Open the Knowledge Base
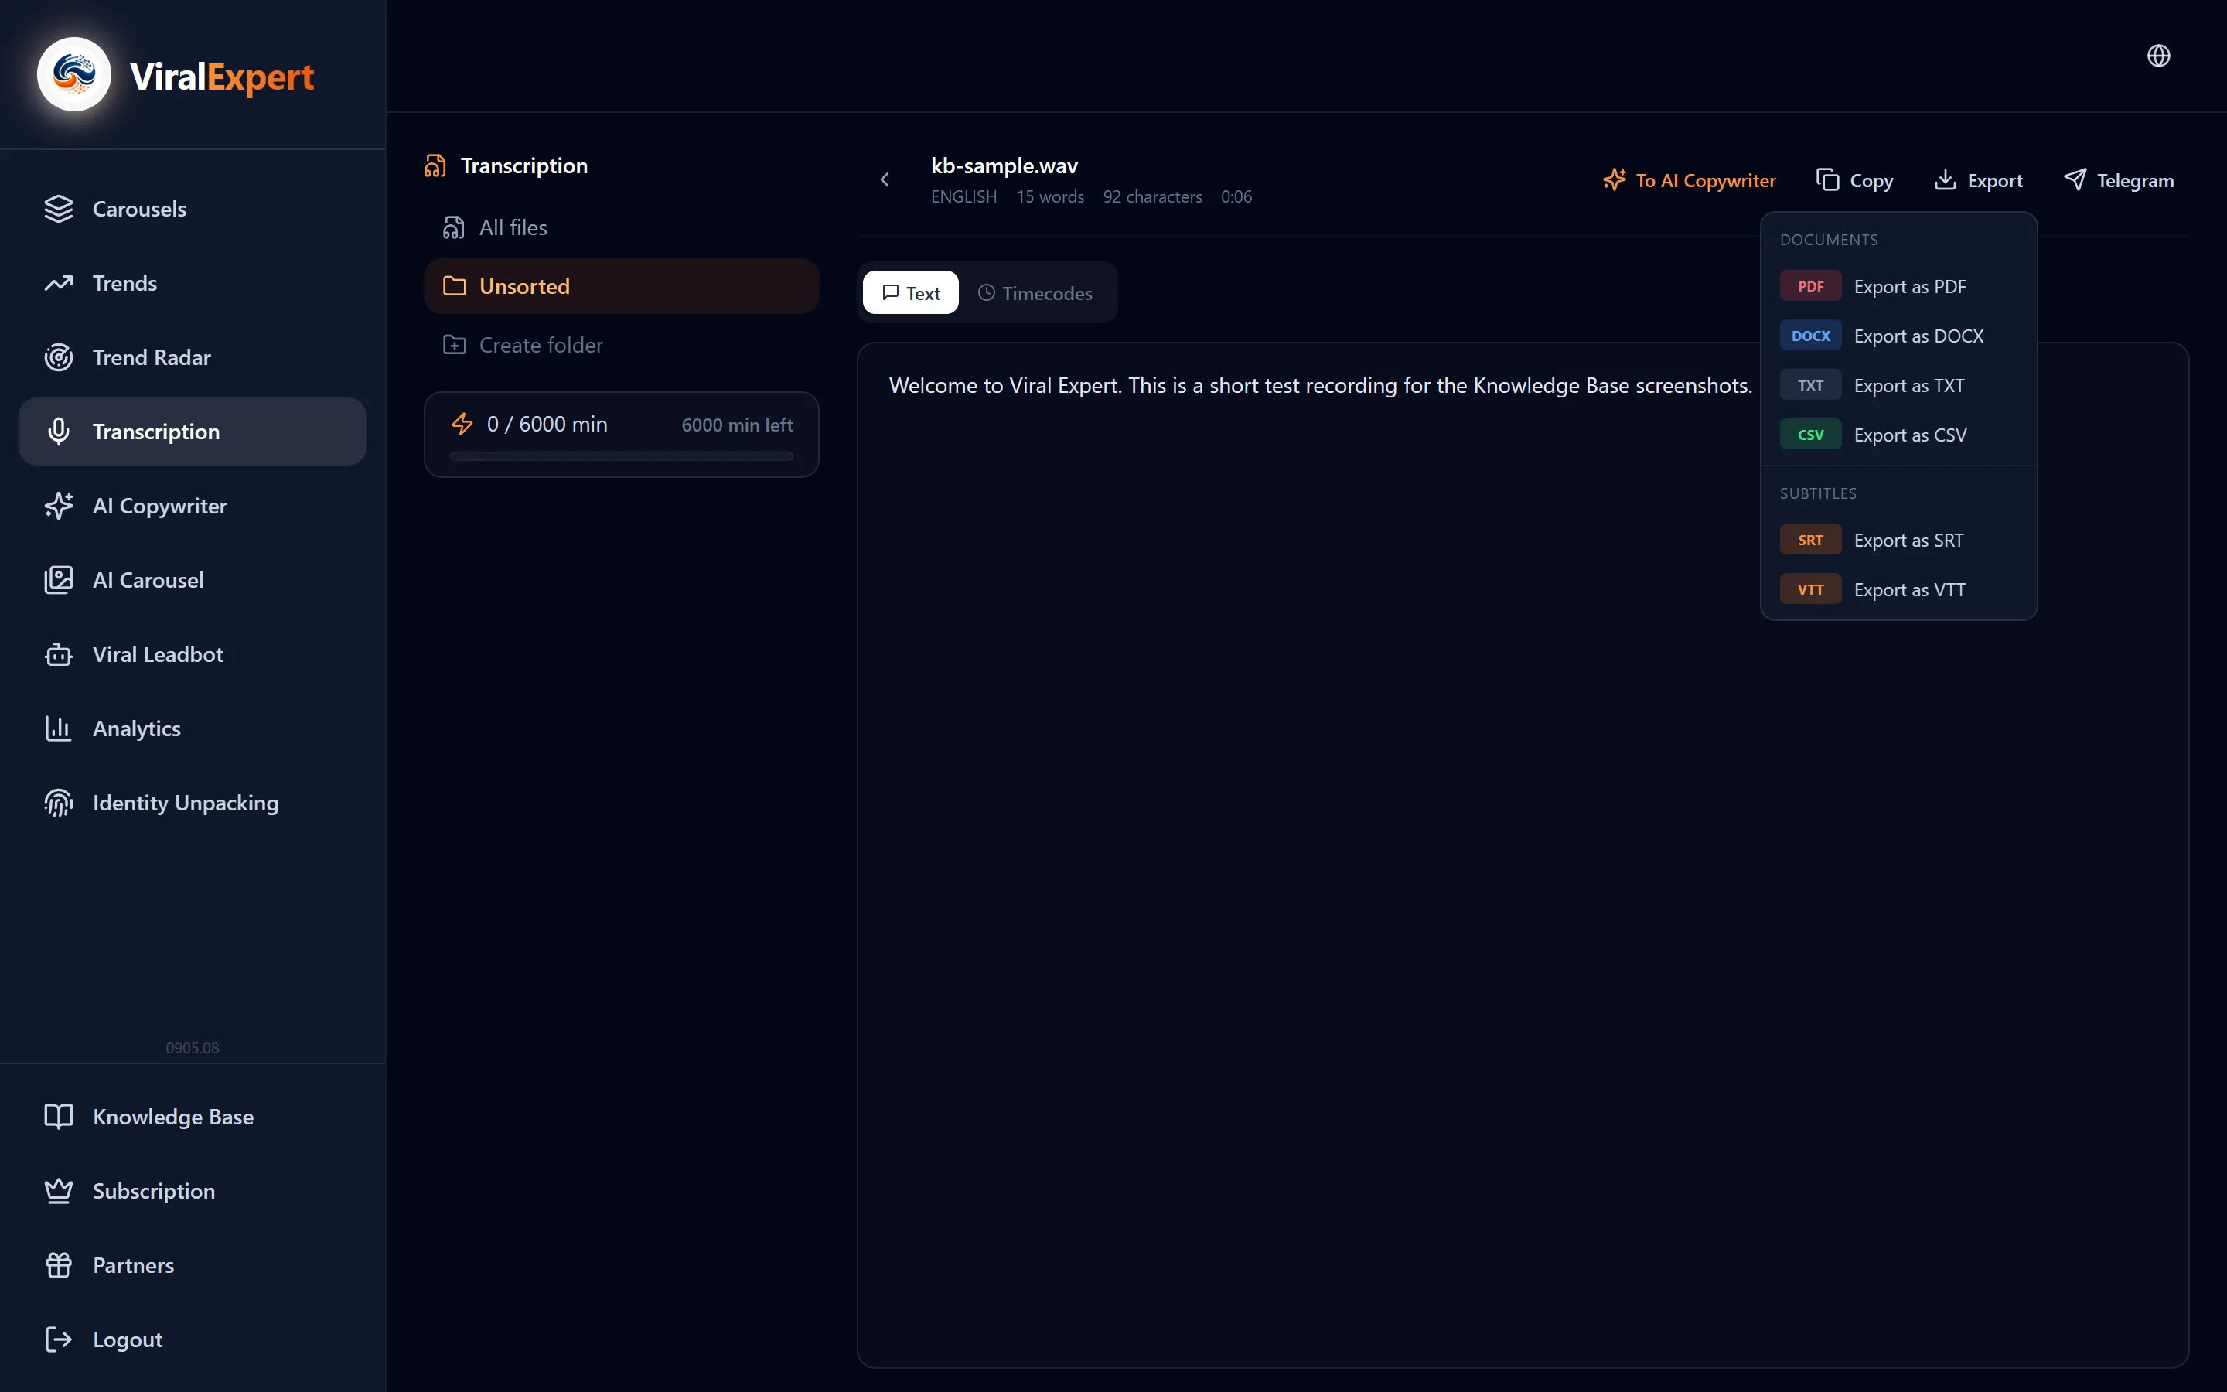This screenshot has height=1392, width=2227. click(x=193, y=1117)
